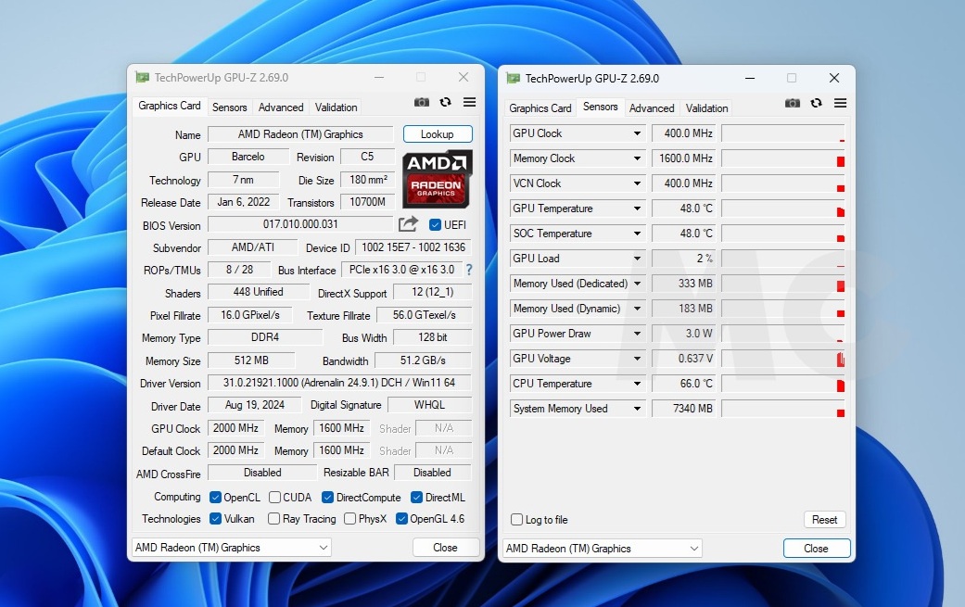Open the GPU selector dropdown in Sensors window

[x=602, y=549]
